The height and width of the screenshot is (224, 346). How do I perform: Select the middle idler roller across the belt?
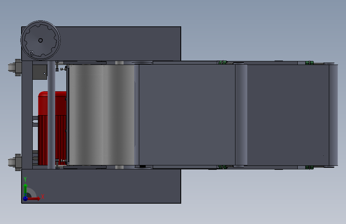pyautogui.click(x=241, y=115)
